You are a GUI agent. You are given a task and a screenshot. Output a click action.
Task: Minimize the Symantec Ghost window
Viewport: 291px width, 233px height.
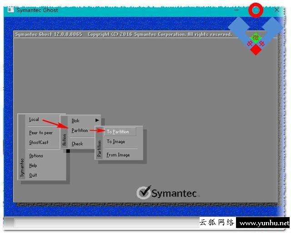[236, 10]
